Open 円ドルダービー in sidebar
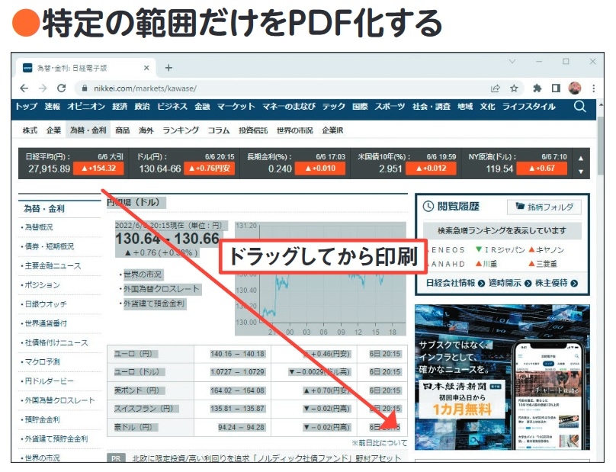The height and width of the screenshot is (472, 616). pos(49,381)
